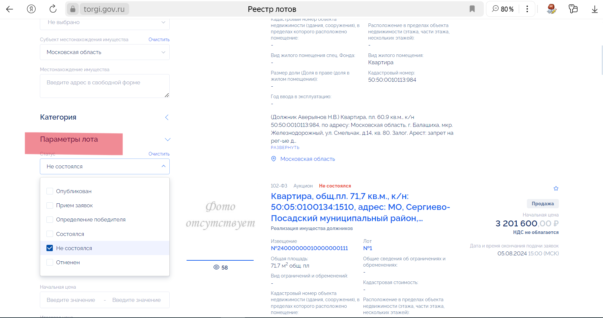Click the maximum Начальная цена field
The image size is (603, 318).
[136, 300]
